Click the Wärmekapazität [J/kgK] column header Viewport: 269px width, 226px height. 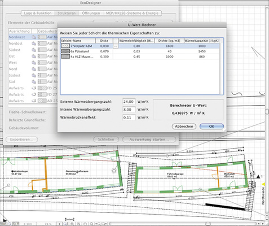[201, 41]
